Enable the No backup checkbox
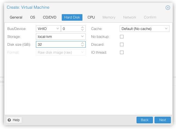The width and height of the screenshot is (176, 129). point(122,36)
